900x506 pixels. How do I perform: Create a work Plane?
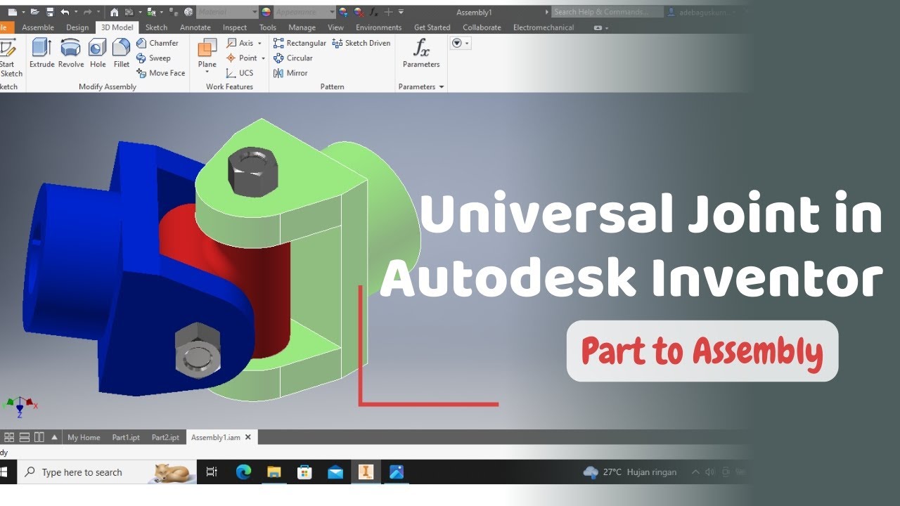[207, 53]
